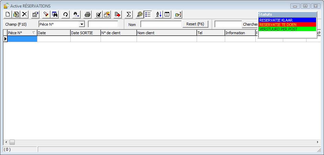Click the export red arrow icon
The width and height of the screenshot is (324, 155).
click(x=118, y=14)
